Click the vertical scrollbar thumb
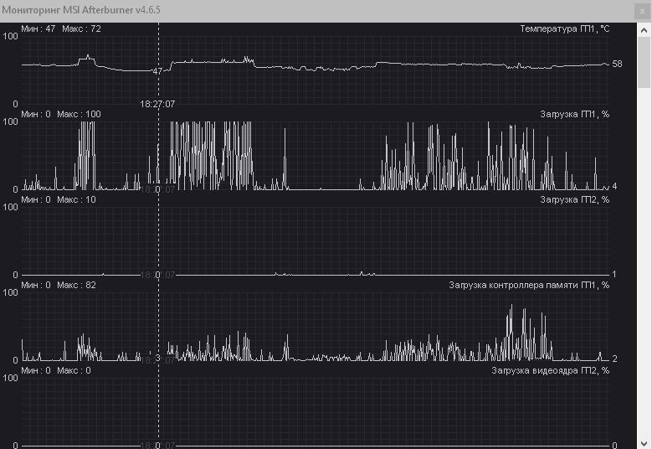This screenshot has height=449, width=652. (x=644, y=63)
